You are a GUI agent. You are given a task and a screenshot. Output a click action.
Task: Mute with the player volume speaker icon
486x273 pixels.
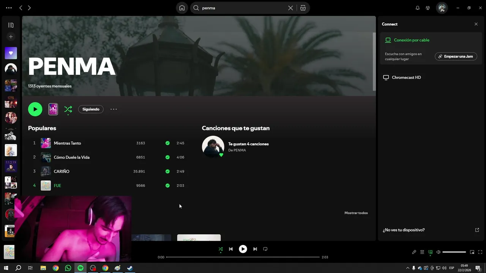pos(439,252)
